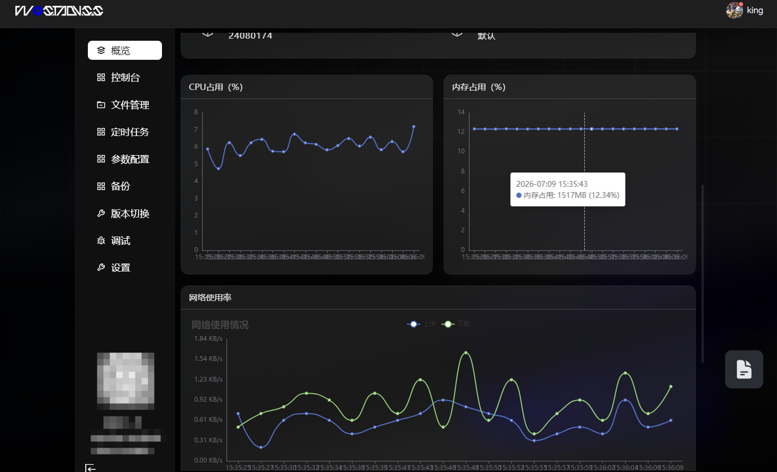The width and height of the screenshot is (777, 472).
Task: Click the 控制台 grid icon
Action: 101,77
